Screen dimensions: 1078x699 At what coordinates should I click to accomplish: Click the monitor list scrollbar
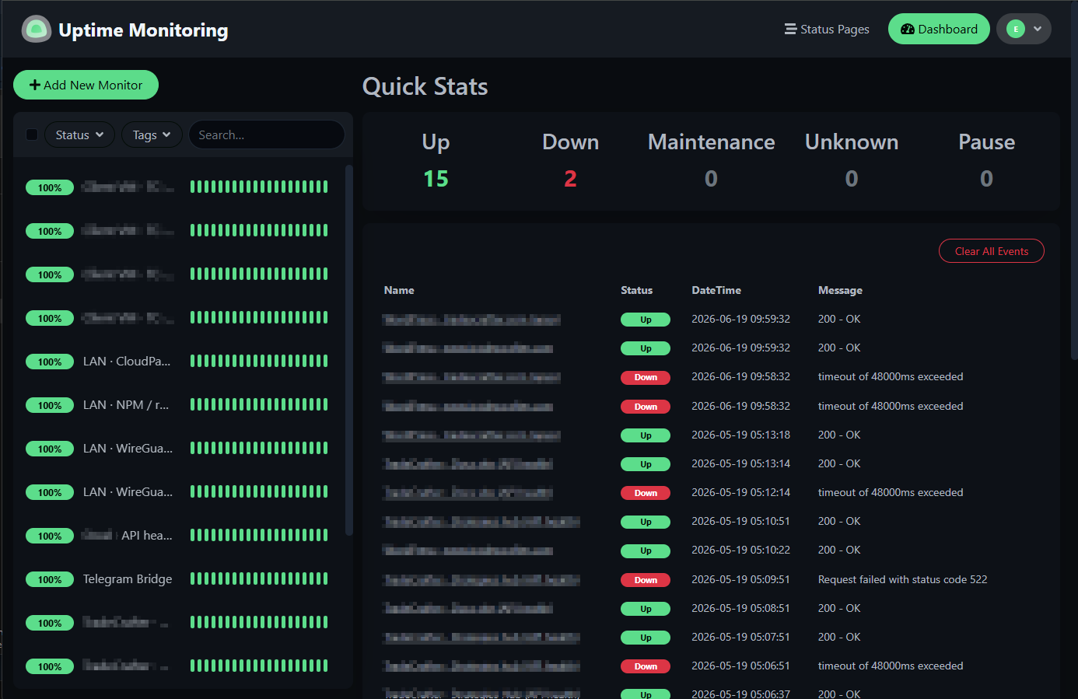tap(349, 350)
